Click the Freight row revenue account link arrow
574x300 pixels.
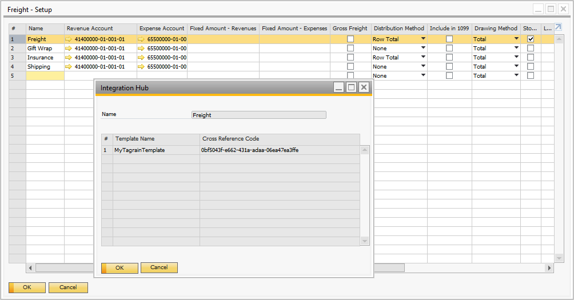[69, 39]
